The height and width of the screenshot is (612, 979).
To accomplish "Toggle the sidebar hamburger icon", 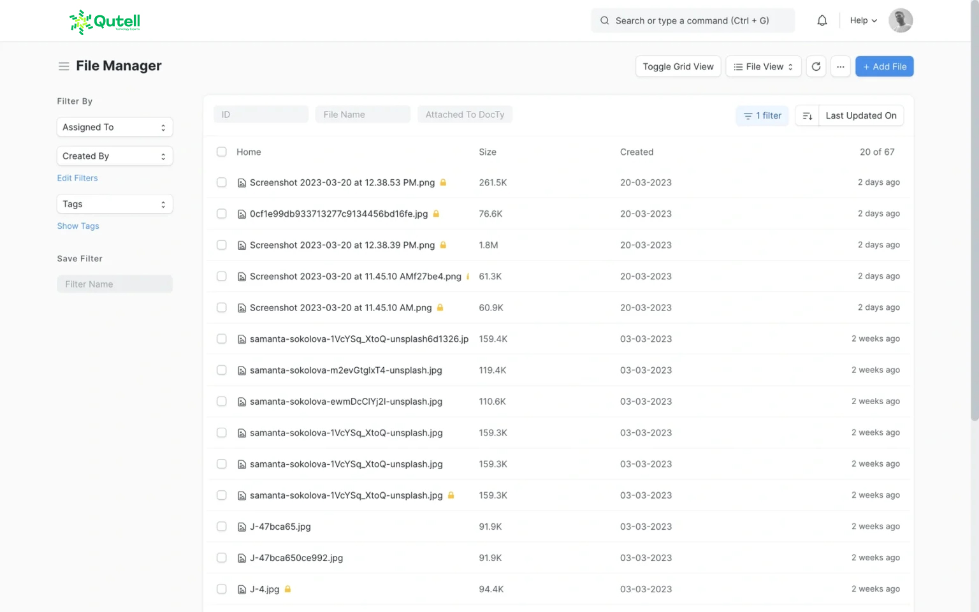I will point(64,66).
